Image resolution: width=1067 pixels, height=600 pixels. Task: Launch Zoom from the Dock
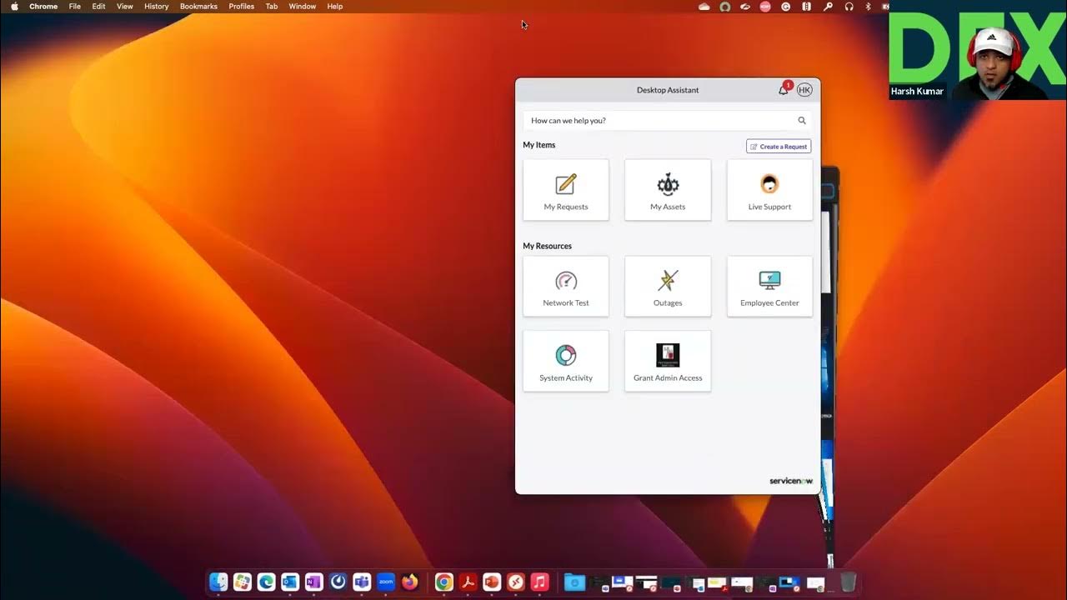(386, 582)
